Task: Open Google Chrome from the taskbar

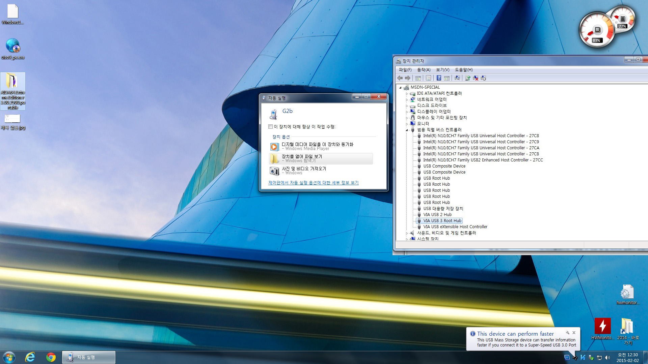Action: click(x=51, y=357)
